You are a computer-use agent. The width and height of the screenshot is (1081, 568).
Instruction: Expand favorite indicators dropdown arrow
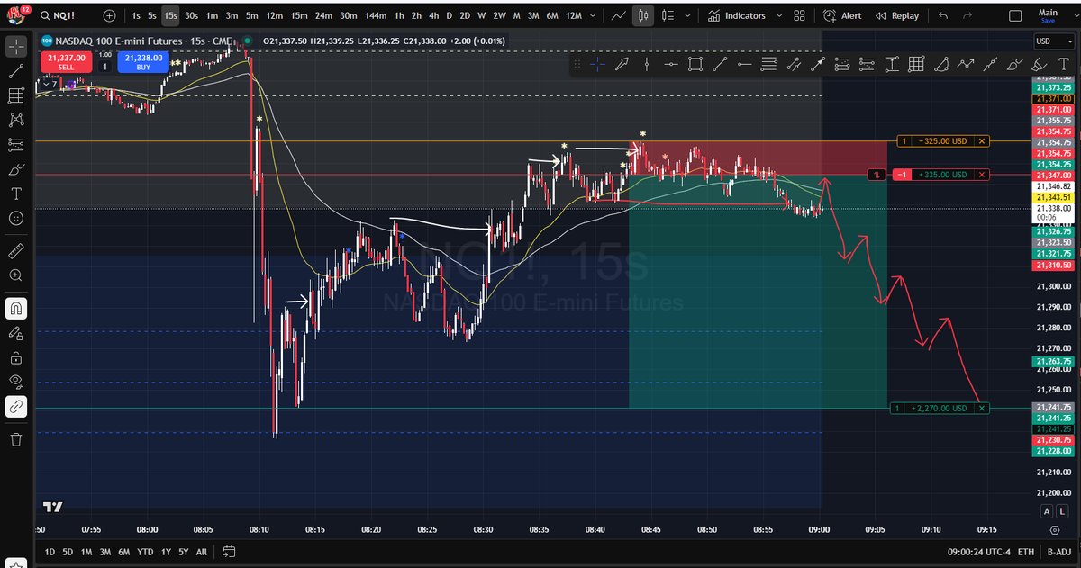tap(779, 15)
